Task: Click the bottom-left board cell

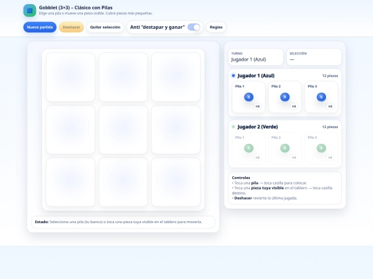Action: tap(70, 182)
